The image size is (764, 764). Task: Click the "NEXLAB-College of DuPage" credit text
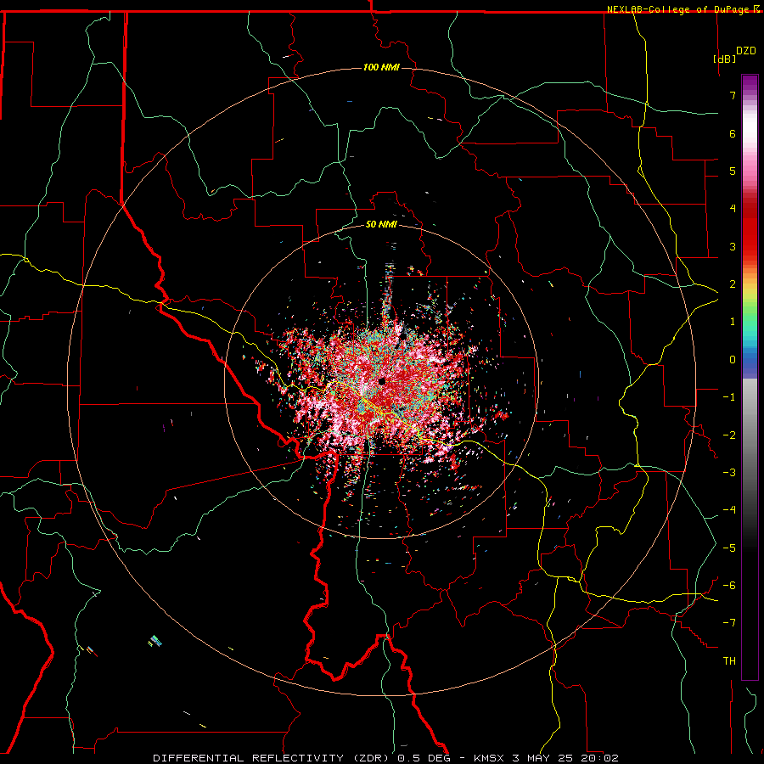click(679, 9)
